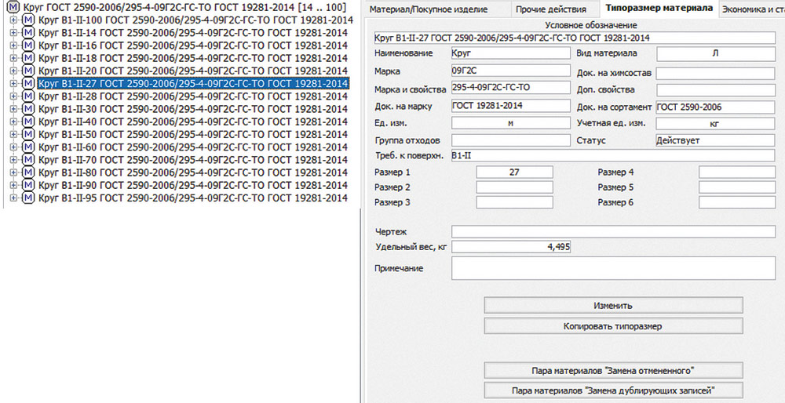Click the Размер 1 field containing 27
Image resolution: width=785 pixels, height=403 pixels.
514,172
